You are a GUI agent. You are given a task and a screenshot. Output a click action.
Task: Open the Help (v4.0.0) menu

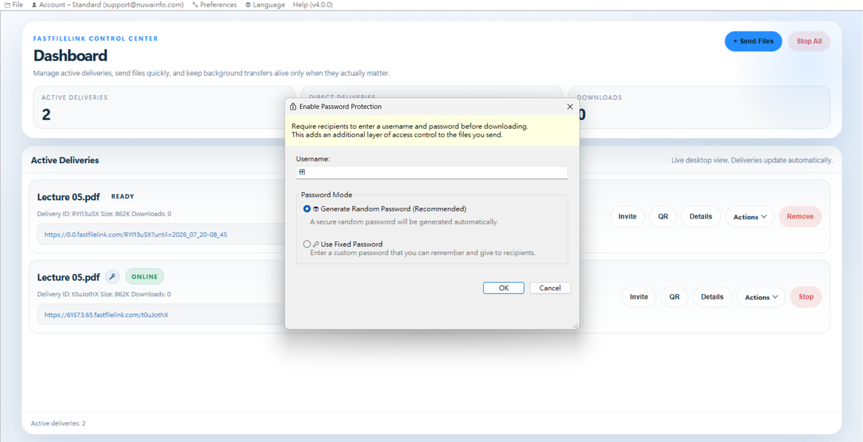(312, 4)
